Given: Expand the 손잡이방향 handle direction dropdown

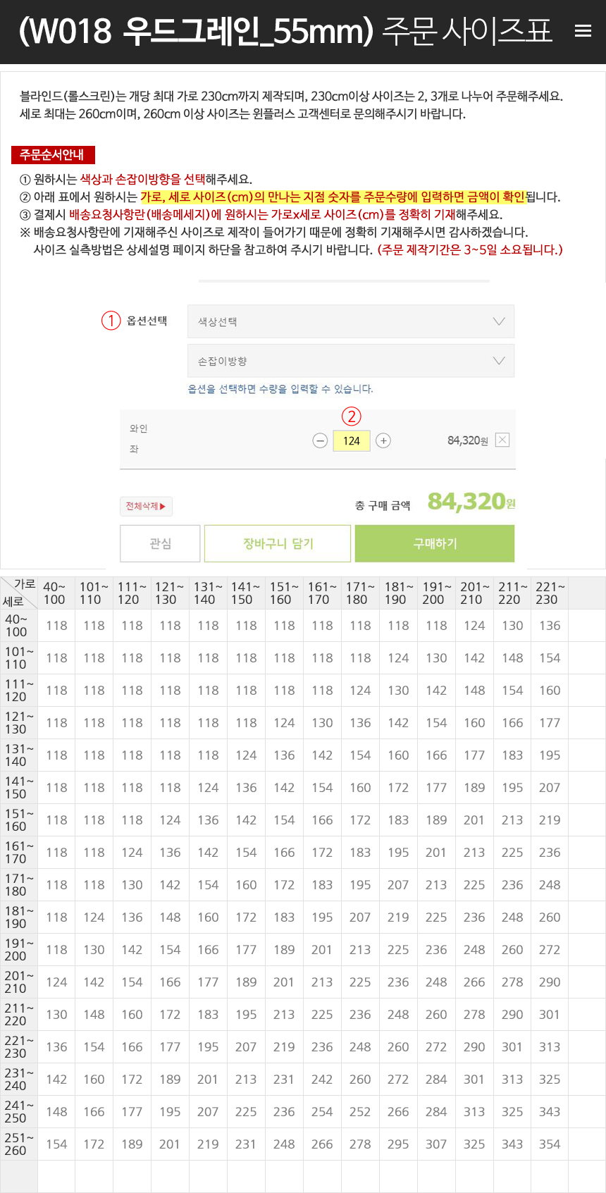Looking at the screenshot, I should (351, 361).
